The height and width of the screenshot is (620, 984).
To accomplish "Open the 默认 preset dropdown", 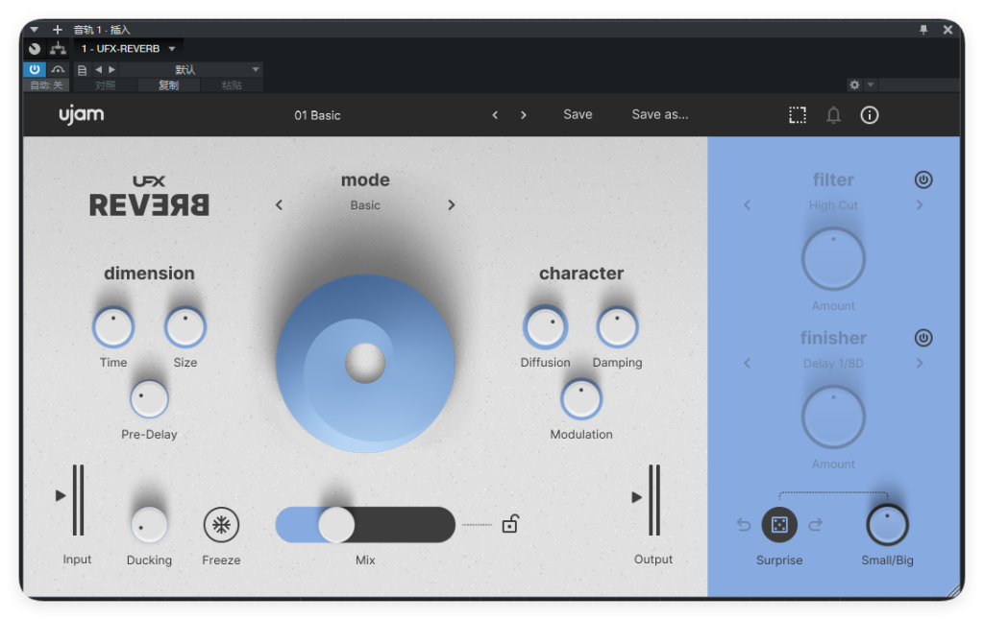I will pos(191,70).
